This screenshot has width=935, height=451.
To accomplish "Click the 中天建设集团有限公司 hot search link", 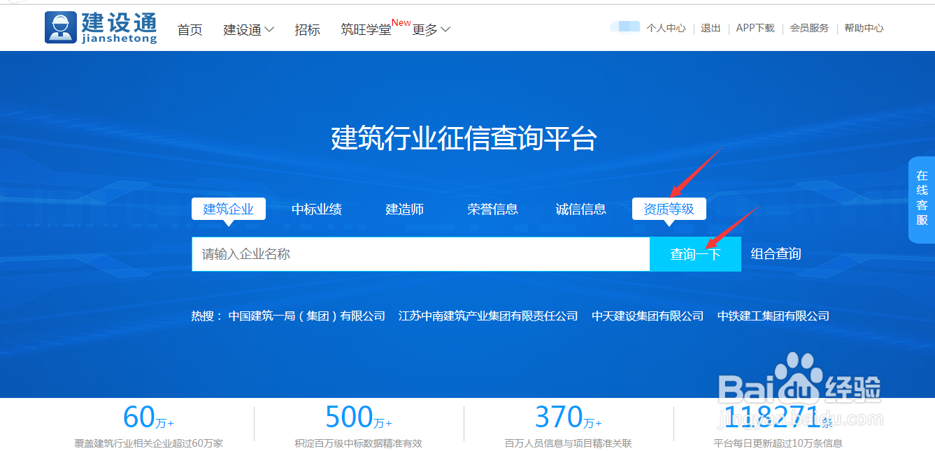I will [648, 316].
